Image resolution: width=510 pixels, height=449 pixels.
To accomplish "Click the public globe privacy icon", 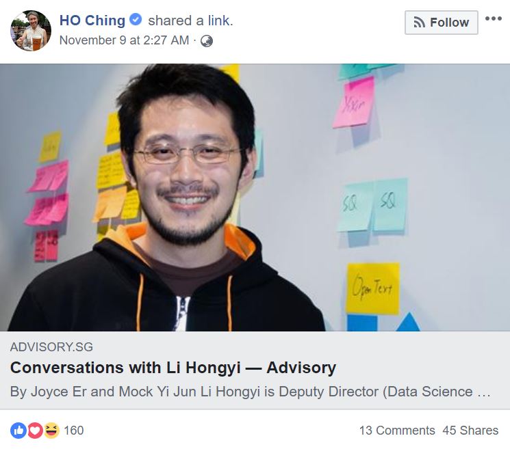I will (x=207, y=41).
